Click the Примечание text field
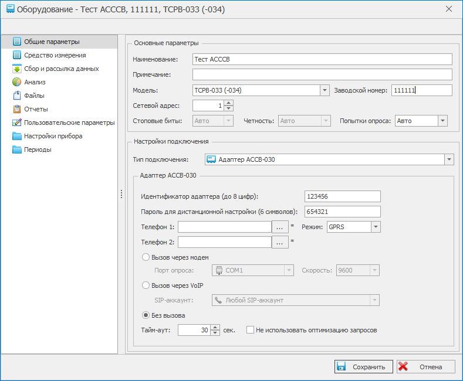Screen dimensions: 463x381 click(x=322, y=74)
